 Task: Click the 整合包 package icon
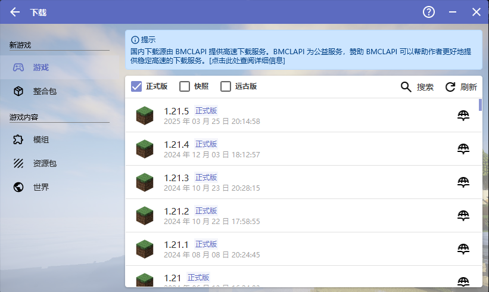click(18, 91)
